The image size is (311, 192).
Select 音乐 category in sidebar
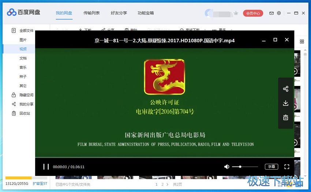pos(23,67)
